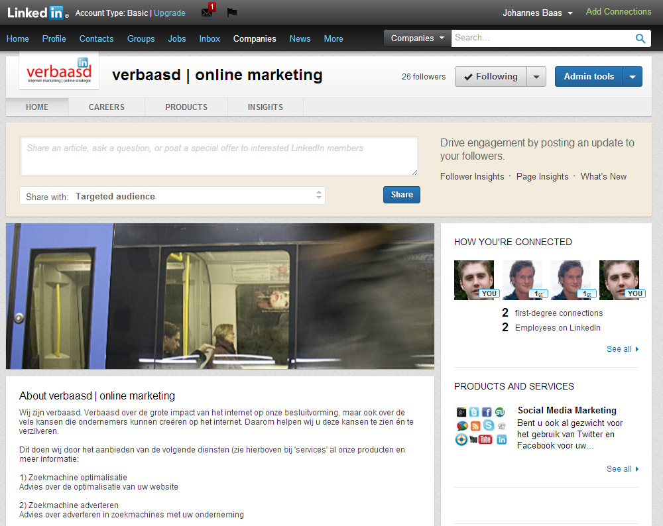The width and height of the screenshot is (663, 526).
Task: Open the mail envelope notification icon
Action: [207, 12]
